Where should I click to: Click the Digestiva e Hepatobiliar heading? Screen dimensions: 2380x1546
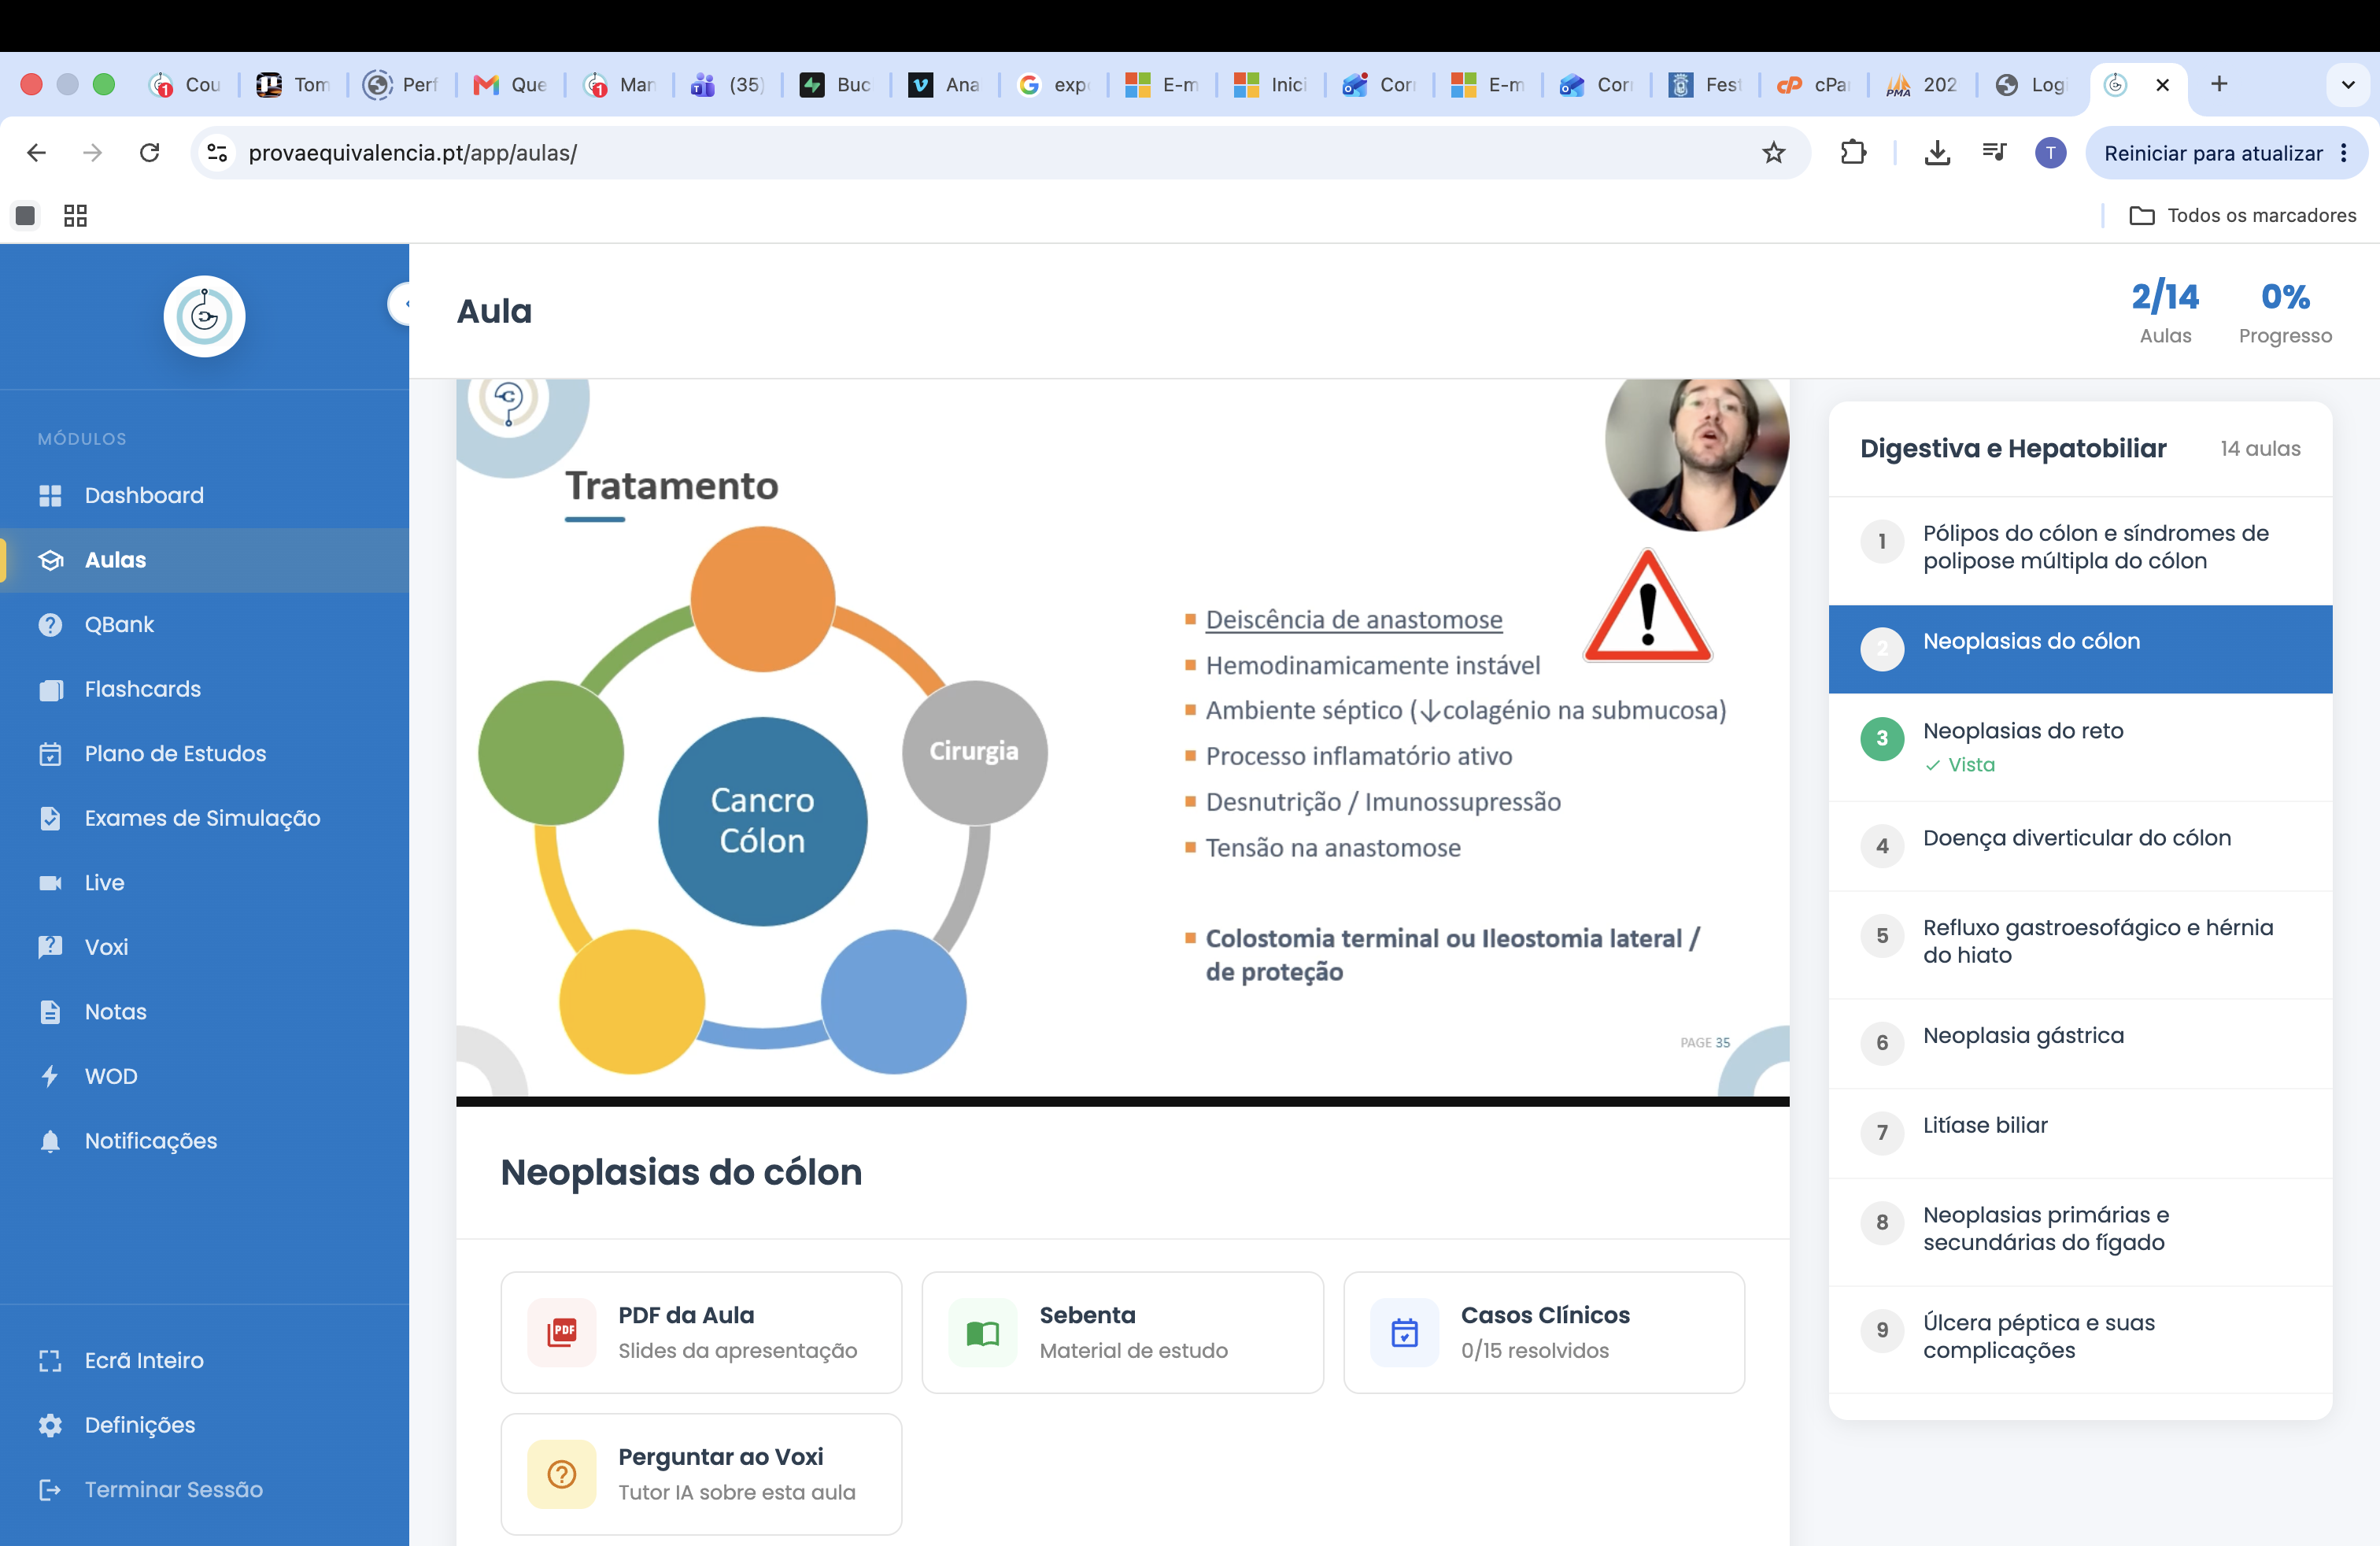(x=2013, y=448)
